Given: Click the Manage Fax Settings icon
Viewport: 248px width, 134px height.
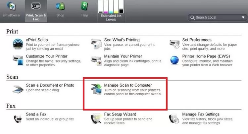Looking at the screenshot, I should pos(174,118).
